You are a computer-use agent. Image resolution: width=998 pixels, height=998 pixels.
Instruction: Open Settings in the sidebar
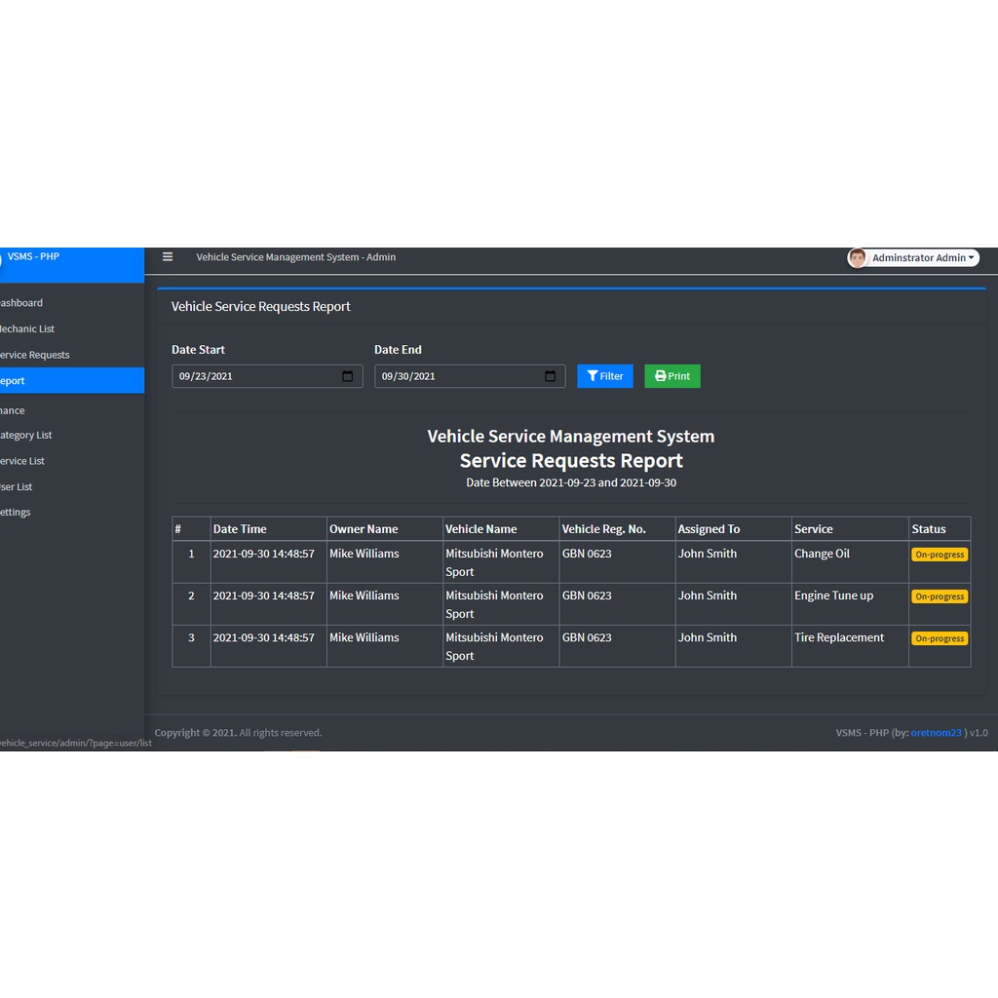(x=16, y=513)
